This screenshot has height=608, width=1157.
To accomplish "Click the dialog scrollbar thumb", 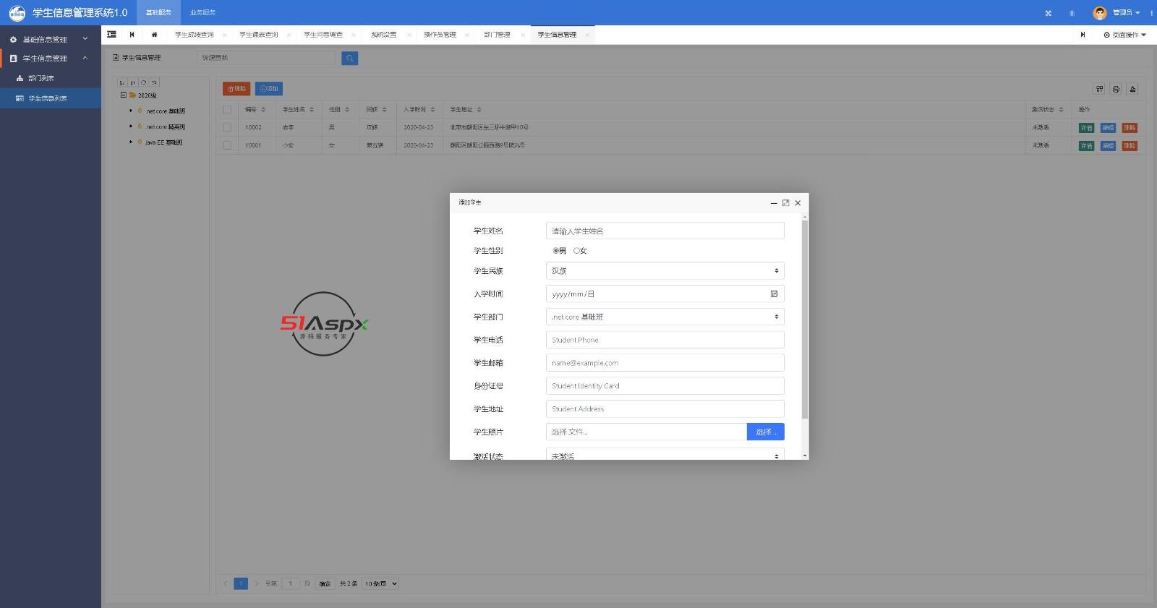I will (x=805, y=319).
